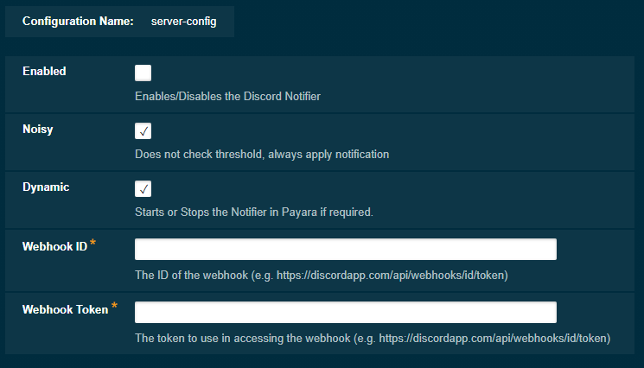Viewport: 644px width, 368px height.
Task: Click the 'Does not check threshold' help text
Action: pyautogui.click(x=262, y=155)
